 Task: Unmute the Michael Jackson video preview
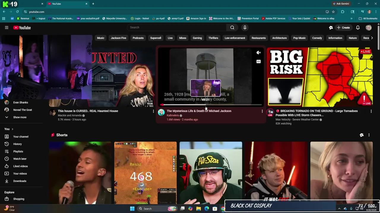click(259, 53)
